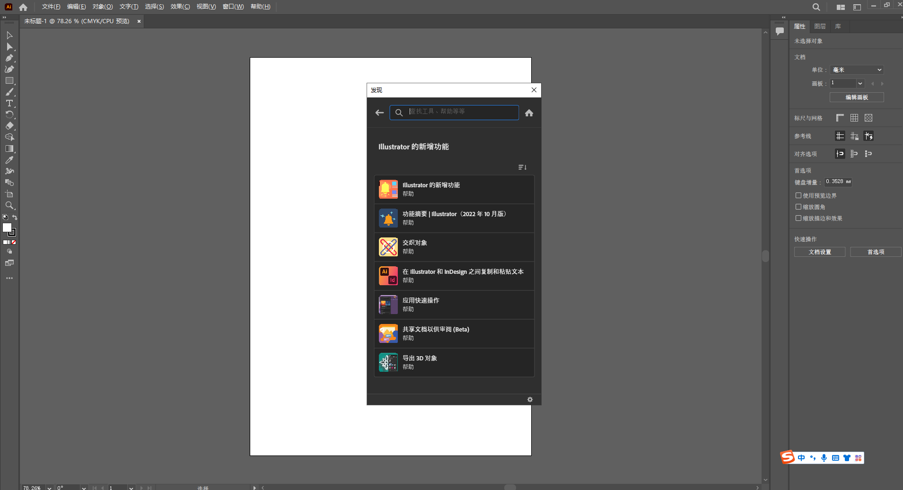Select the Rectangle tool
Image resolution: width=903 pixels, height=490 pixels.
coord(9,81)
